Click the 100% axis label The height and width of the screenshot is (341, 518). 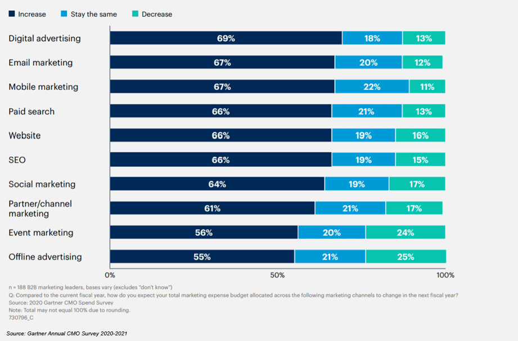tap(445, 275)
